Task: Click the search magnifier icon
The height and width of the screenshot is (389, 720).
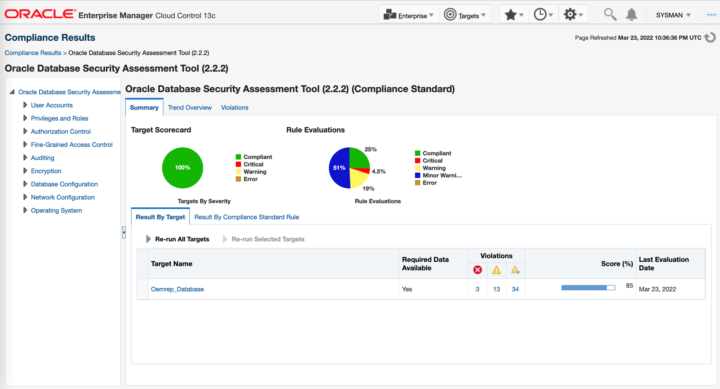Action: pos(610,15)
